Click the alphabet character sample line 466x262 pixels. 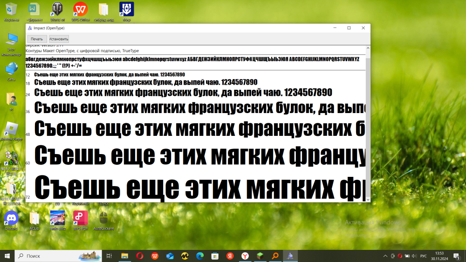192,60
